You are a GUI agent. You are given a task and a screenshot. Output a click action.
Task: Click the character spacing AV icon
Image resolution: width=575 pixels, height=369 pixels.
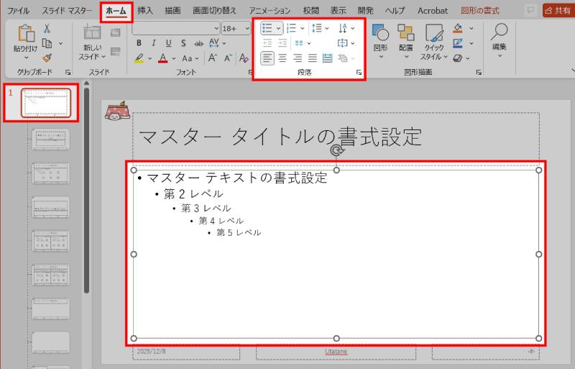(x=213, y=43)
